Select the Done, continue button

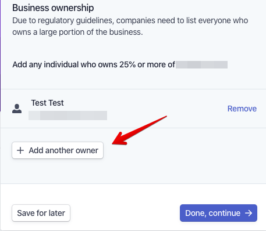click(x=218, y=213)
